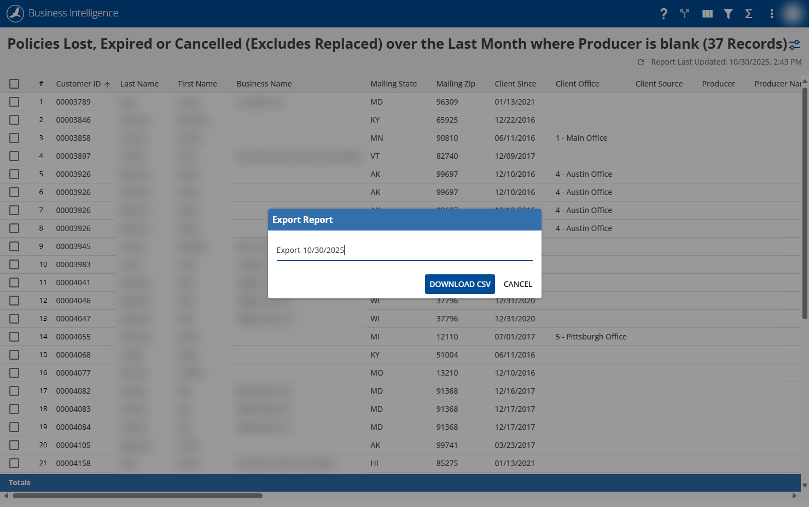Sort by the Client Since column header

tap(515, 84)
